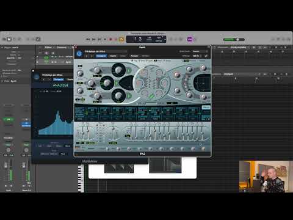Click the Copy button in ES2 header

click(x=113, y=56)
